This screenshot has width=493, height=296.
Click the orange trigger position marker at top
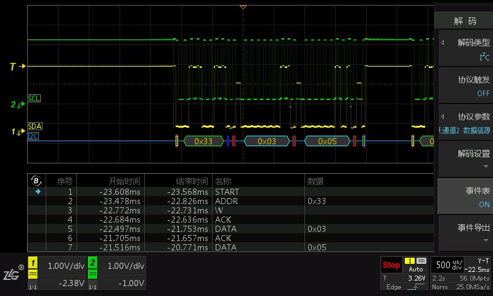[x=243, y=7]
